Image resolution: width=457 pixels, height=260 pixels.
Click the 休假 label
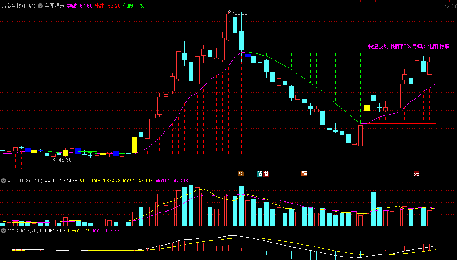[128, 6]
